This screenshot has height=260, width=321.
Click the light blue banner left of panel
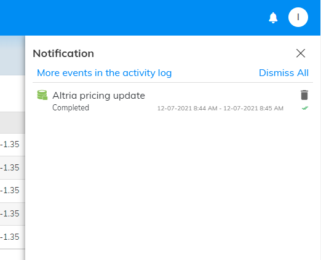click(12, 55)
